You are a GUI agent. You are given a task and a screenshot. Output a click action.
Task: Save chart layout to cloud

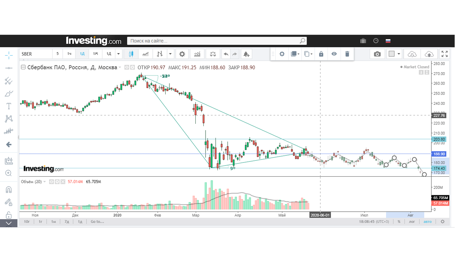tap(428, 54)
